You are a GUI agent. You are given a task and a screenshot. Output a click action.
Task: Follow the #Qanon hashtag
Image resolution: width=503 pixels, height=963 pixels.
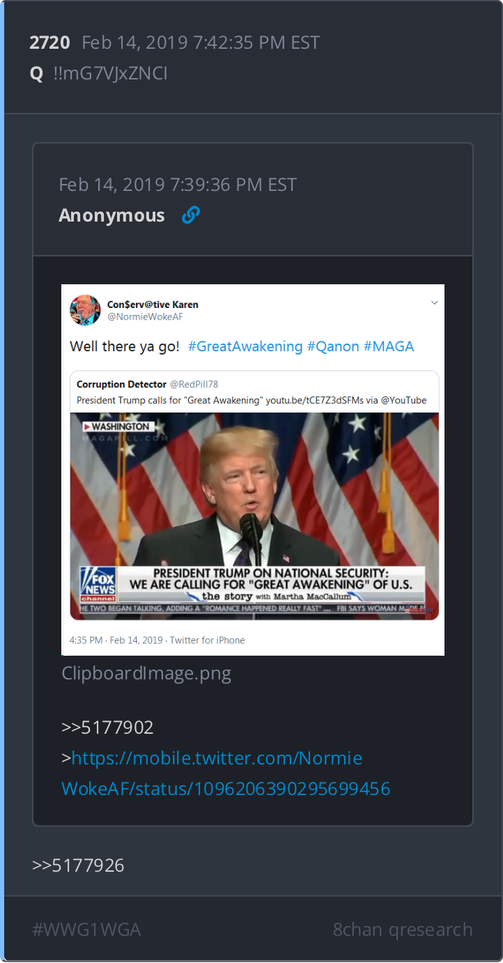coord(333,346)
